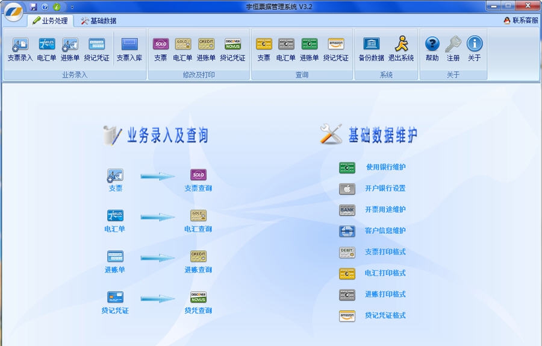Click the blue icon beside 客户信息维护
Screen dimensions: 542x346
coord(347,231)
